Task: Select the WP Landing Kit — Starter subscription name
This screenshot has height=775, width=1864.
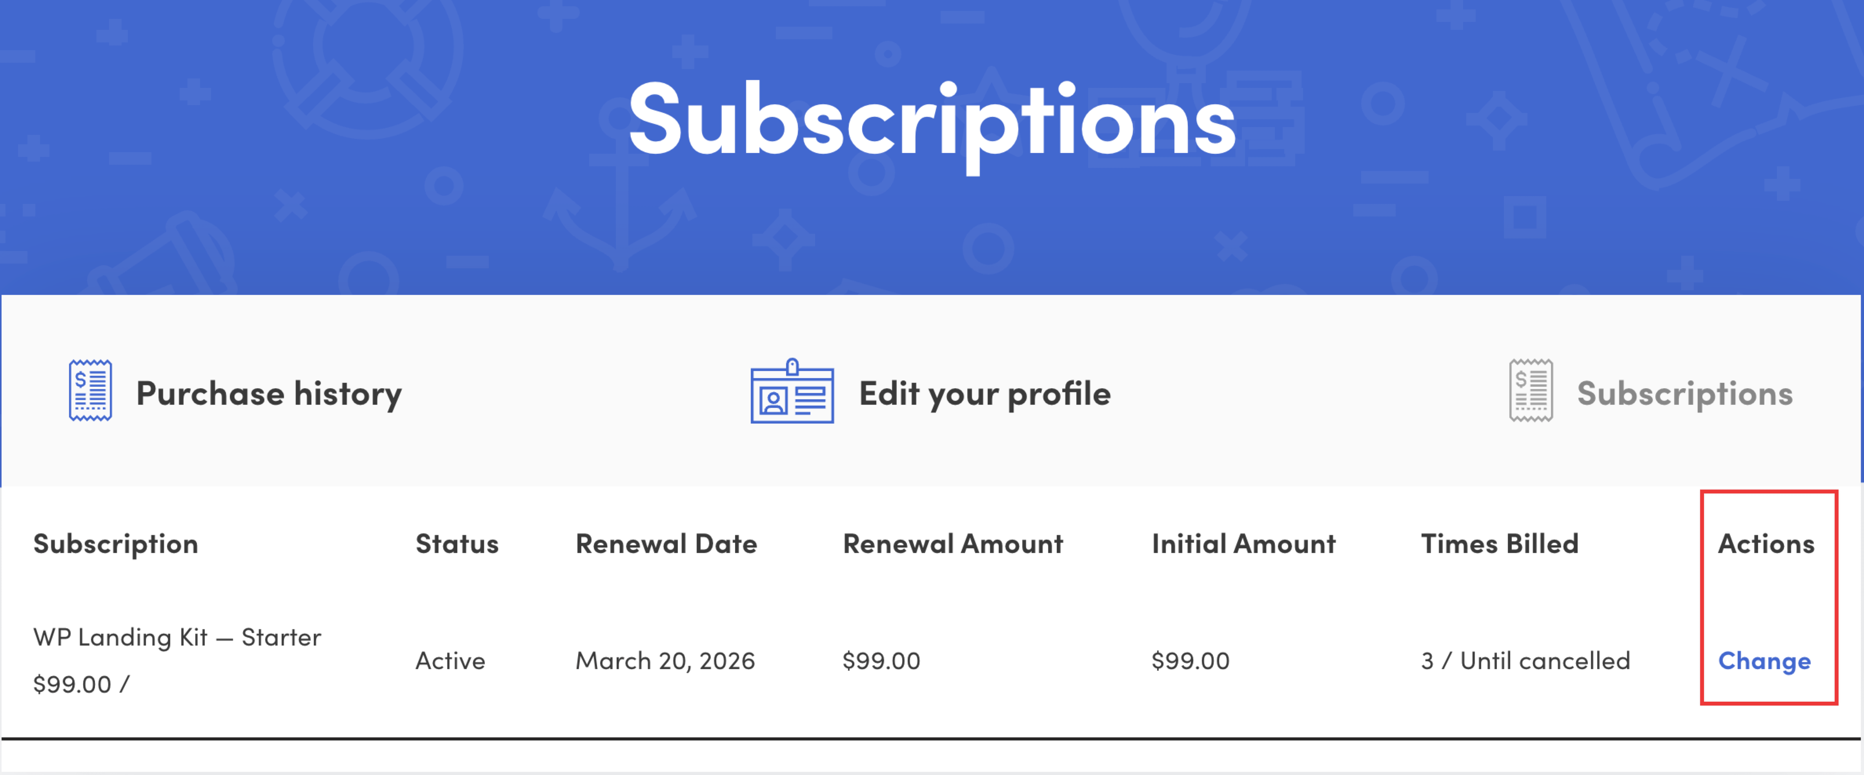Action: pyautogui.click(x=177, y=637)
